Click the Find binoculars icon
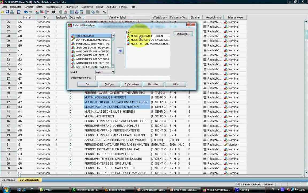Viewport: 308px width, 193px height. pyautogui.click(x=53, y=12)
